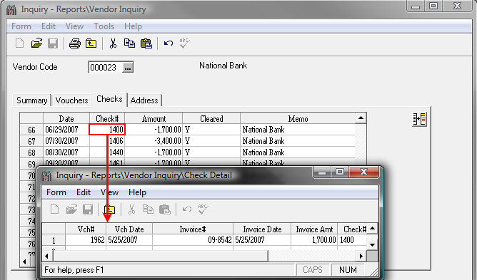Screen dimensions: 477x280
Task: Click the Open folder icon in main toolbar
Action: pyautogui.click(x=36, y=43)
